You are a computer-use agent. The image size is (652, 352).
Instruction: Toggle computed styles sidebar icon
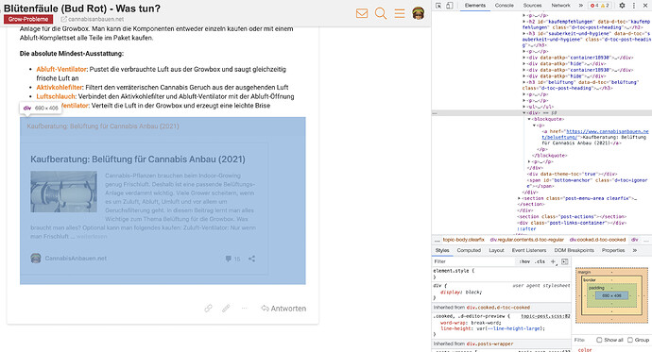point(565,261)
